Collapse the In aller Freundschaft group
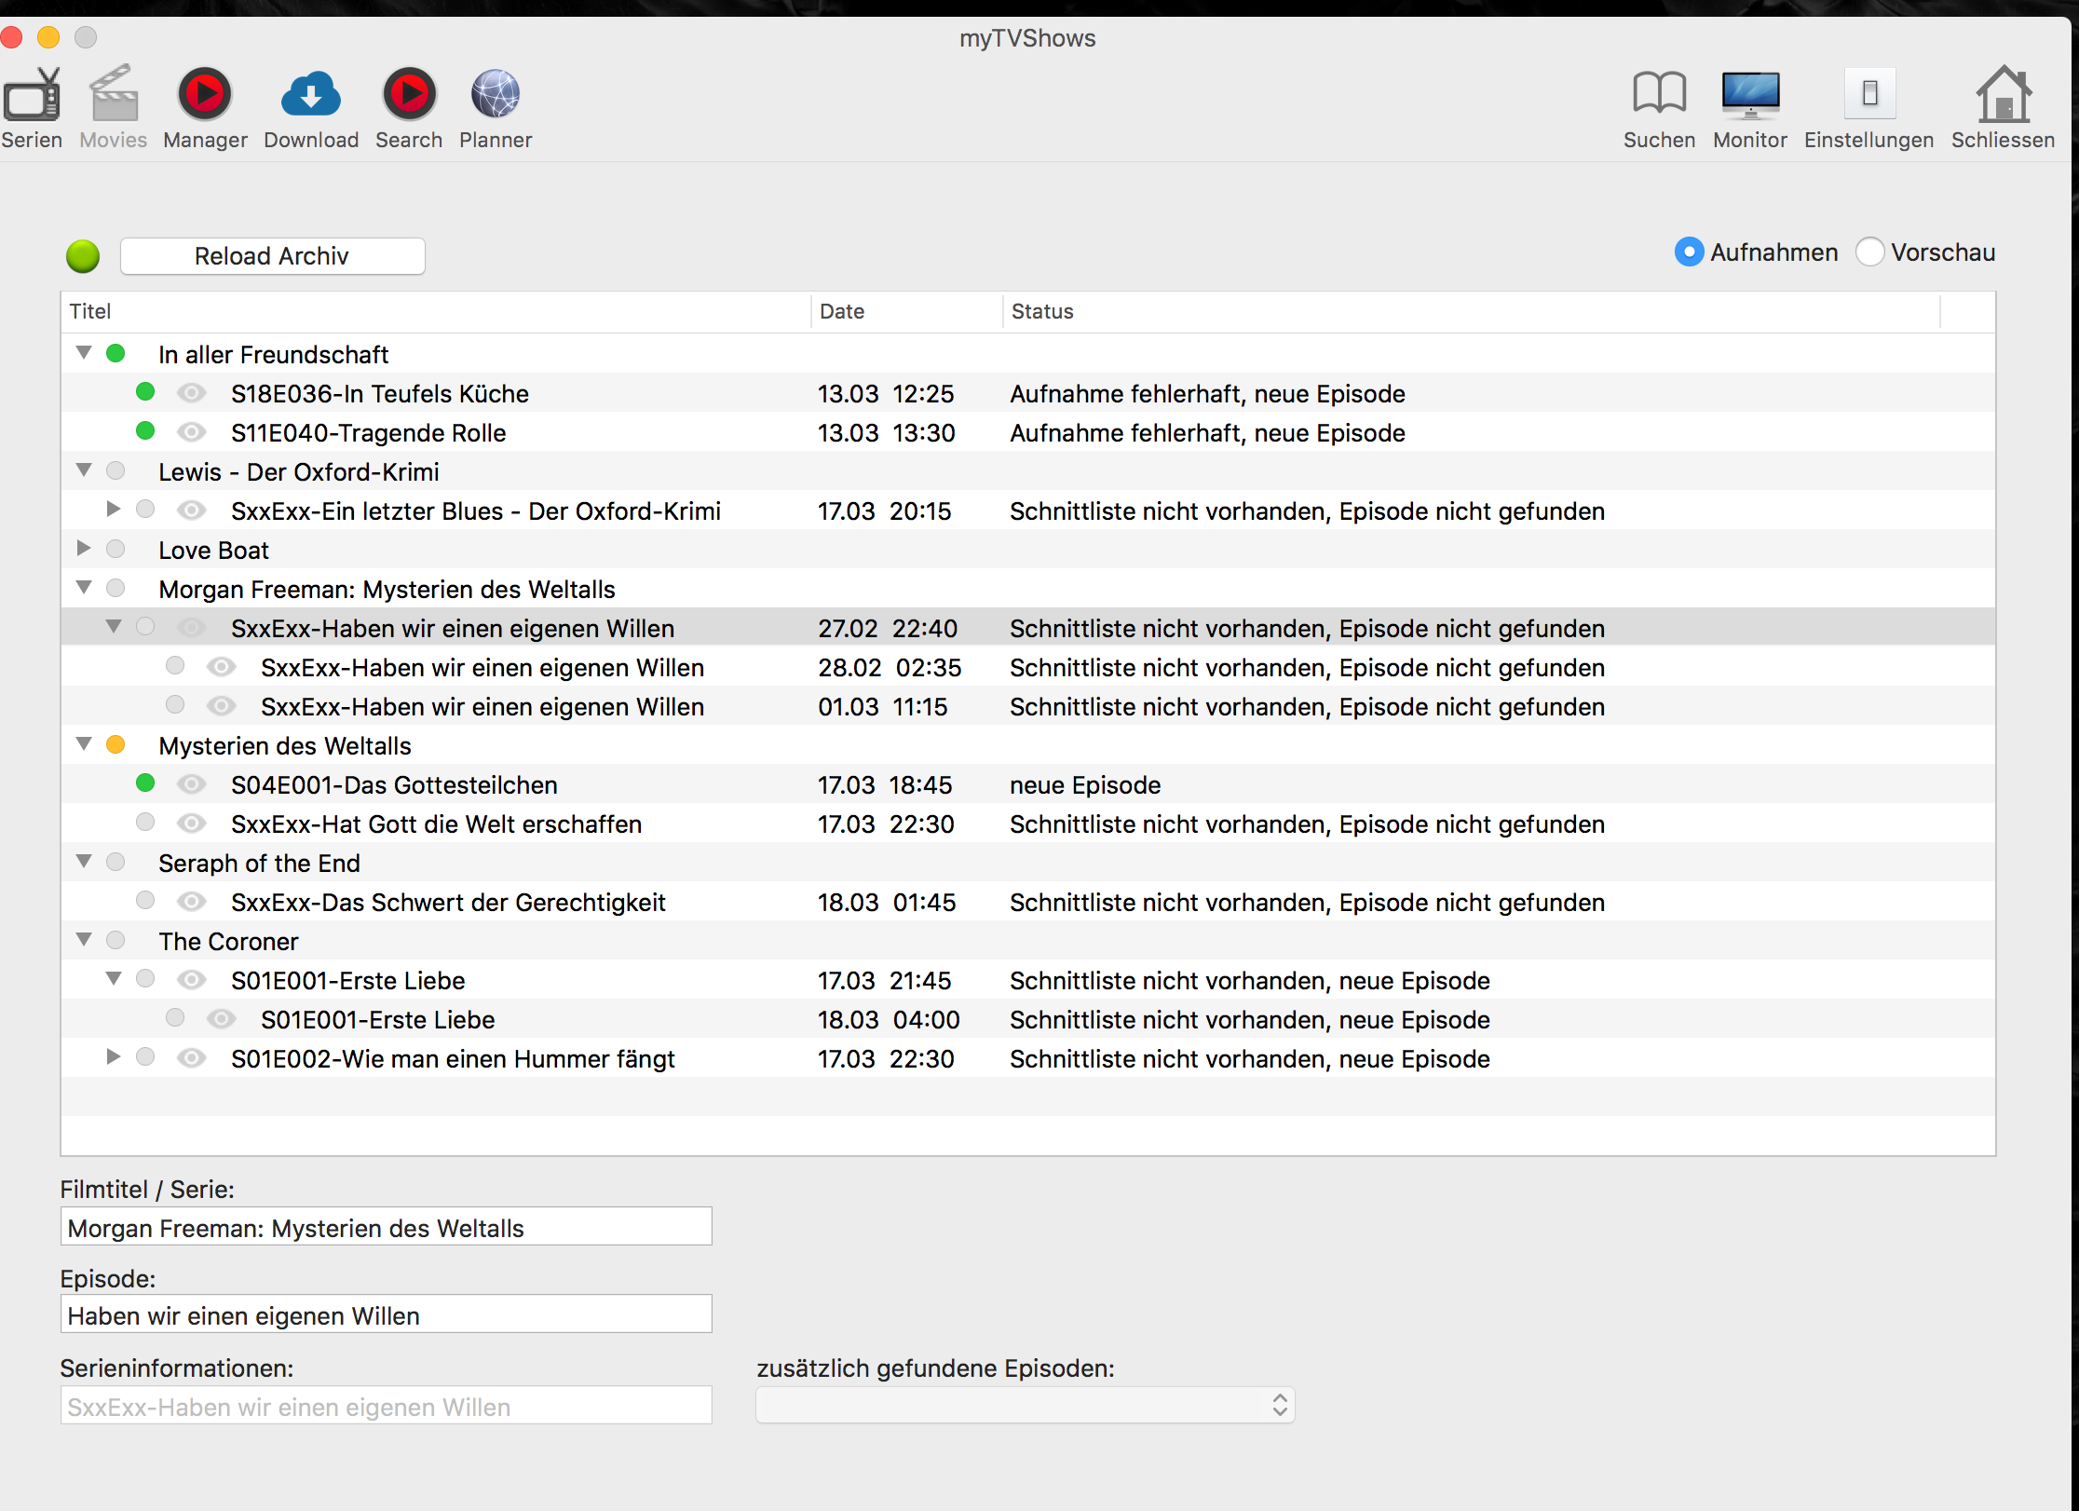Screen dimensions: 2079x1511 point(84,353)
